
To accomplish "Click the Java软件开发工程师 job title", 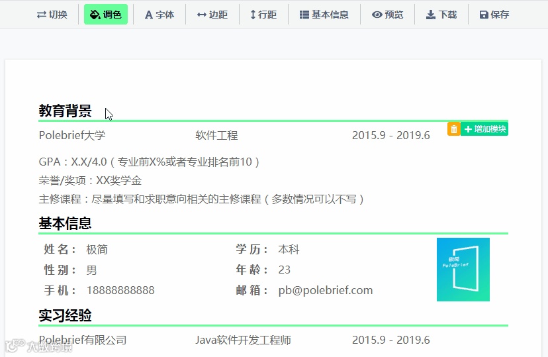I will [x=243, y=340].
